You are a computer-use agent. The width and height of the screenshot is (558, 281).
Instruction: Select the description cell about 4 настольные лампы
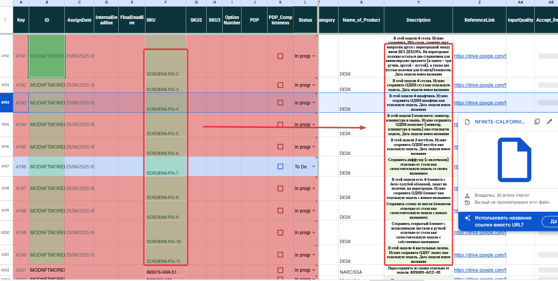[418, 255]
